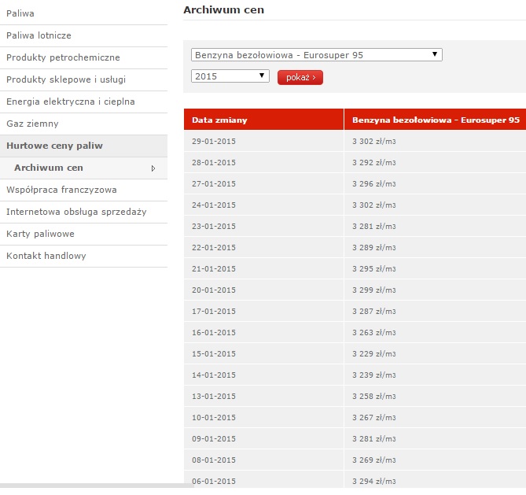The image size is (526, 495).
Task: Open the year 2015 dropdown
Action: click(x=230, y=76)
